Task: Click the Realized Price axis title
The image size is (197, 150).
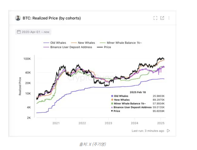Action: point(20,86)
